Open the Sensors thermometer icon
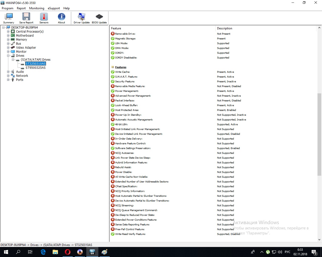 pos(44,18)
